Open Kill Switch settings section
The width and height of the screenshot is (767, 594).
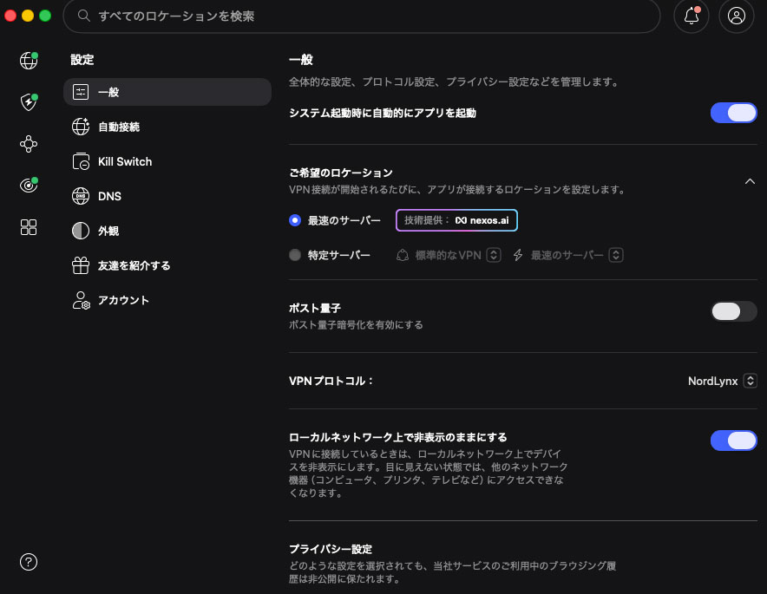[167, 161]
